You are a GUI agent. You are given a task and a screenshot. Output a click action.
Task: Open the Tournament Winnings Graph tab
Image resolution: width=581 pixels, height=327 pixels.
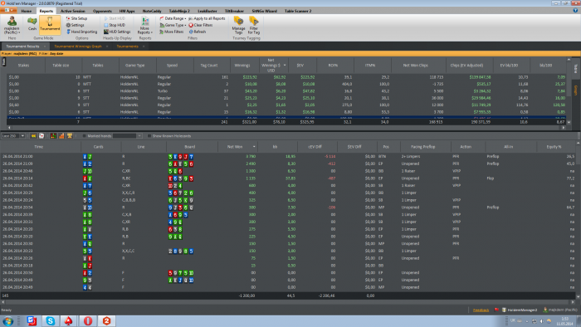[x=78, y=46]
